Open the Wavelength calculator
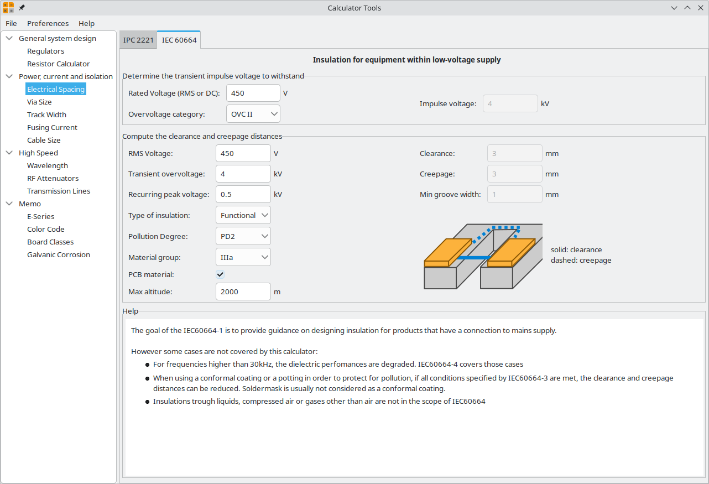Screen dimensions: 709x484 [x=48, y=165]
